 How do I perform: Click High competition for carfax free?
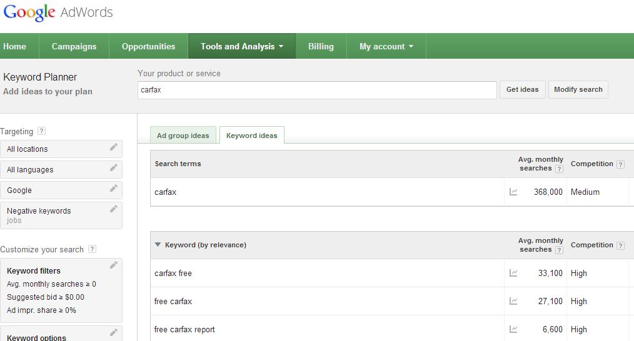point(578,273)
